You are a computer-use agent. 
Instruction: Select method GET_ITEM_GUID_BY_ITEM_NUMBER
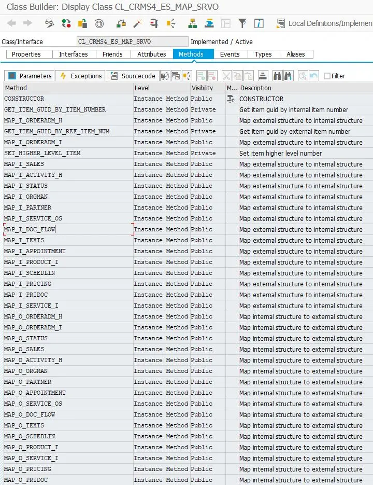pos(68,109)
